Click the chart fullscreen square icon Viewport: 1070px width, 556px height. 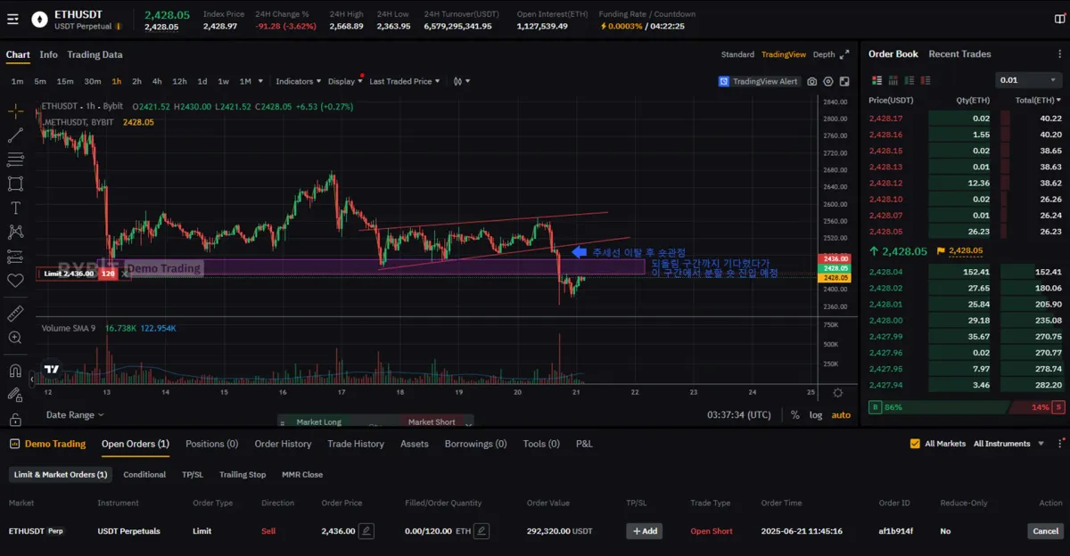click(843, 81)
